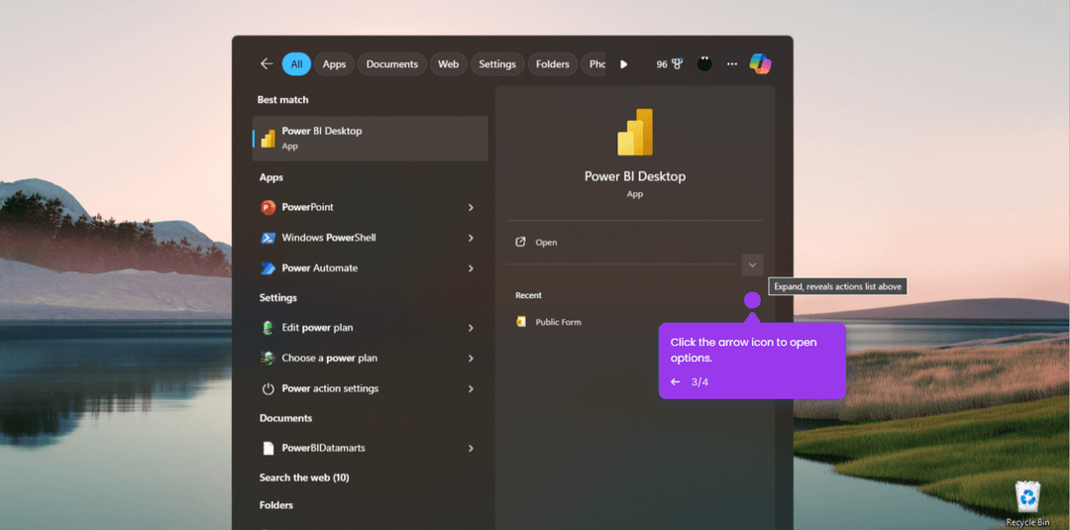The height and width of the screenshot is (530, 1070).
Task: Open the round profile avatar
Action: pyautogui.click(x=705, y=64)
